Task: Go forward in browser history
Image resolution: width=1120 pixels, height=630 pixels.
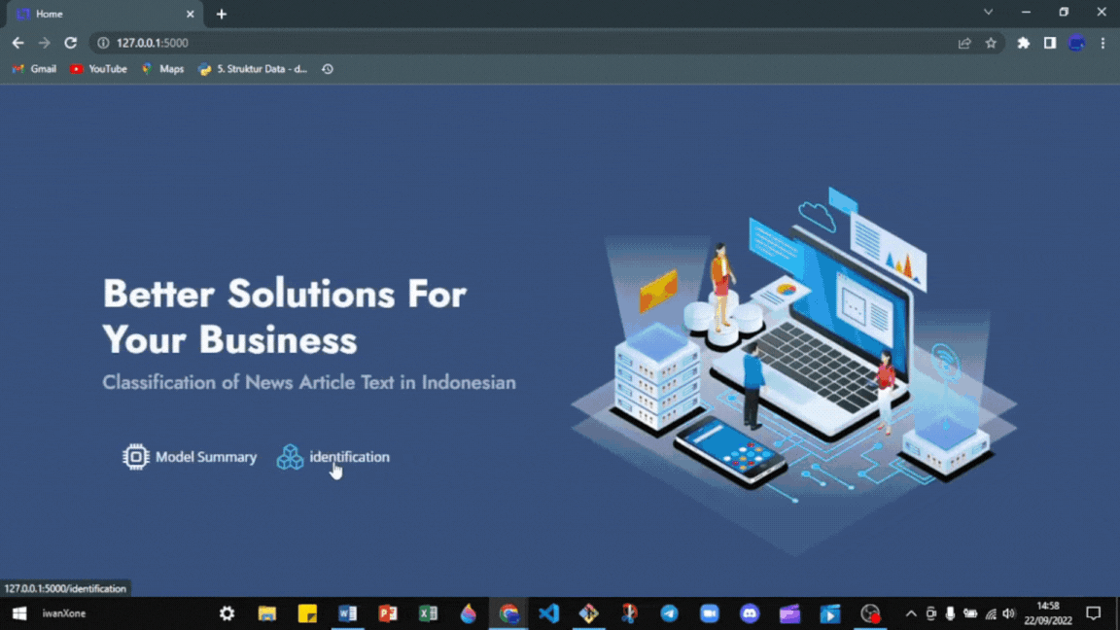Action: click(45, 43)
